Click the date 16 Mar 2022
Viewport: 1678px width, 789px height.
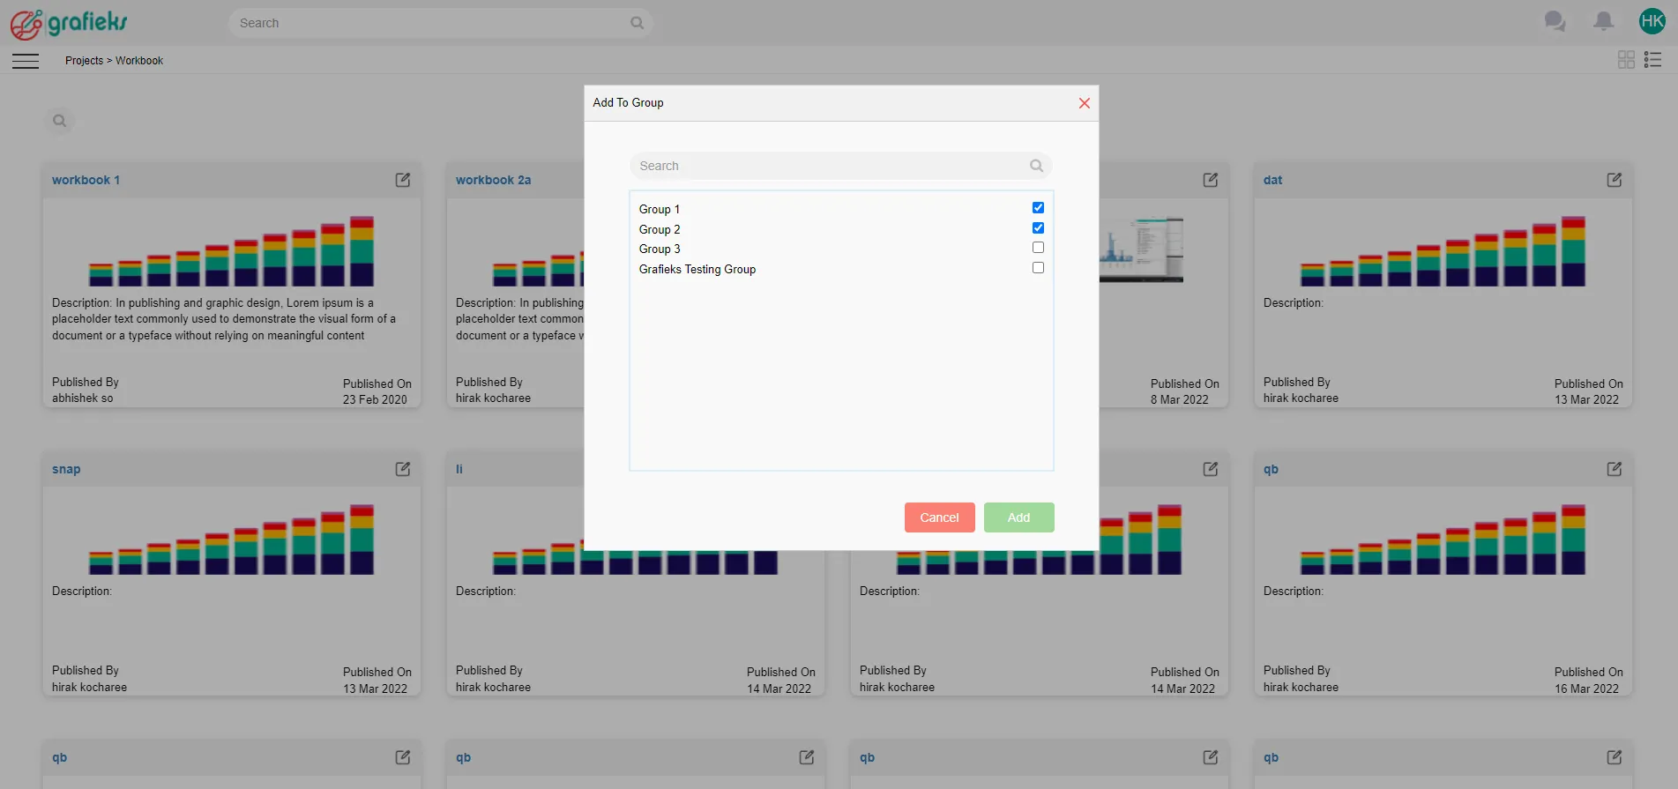click(1586, 689)
